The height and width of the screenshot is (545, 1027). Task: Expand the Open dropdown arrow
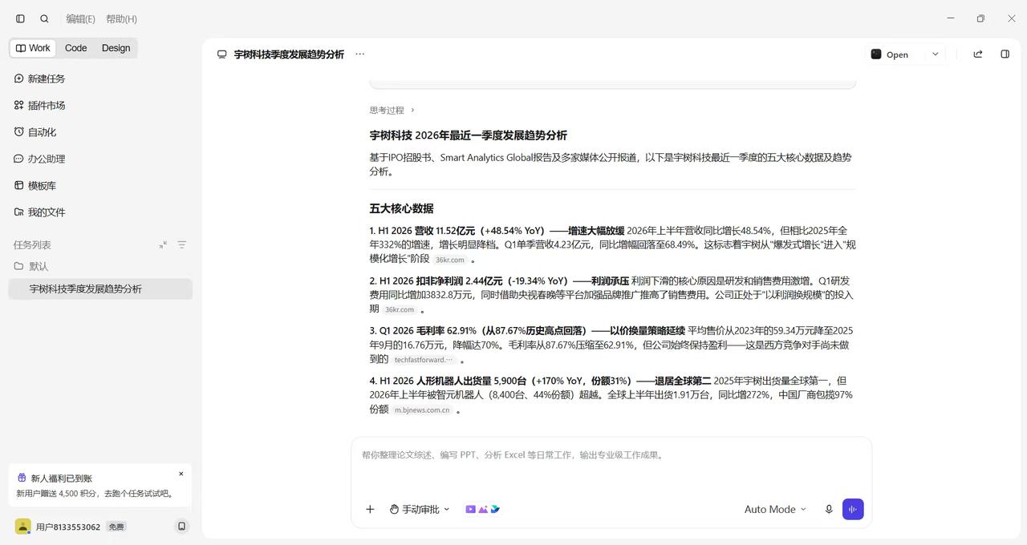pyautogui.click(x=935, y=54)
